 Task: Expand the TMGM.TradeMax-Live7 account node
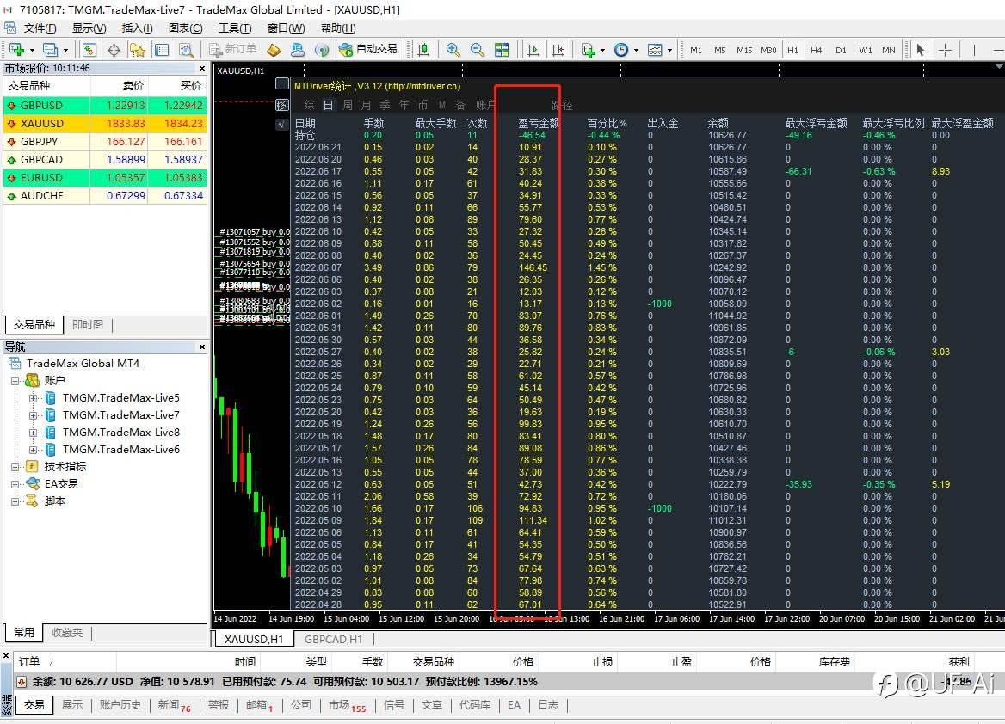pyautogui.click(x=33, y=415)
